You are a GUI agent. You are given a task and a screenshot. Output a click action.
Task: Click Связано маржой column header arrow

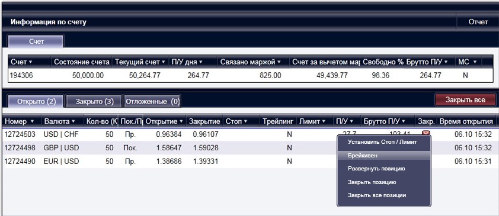tap(279, 62)
